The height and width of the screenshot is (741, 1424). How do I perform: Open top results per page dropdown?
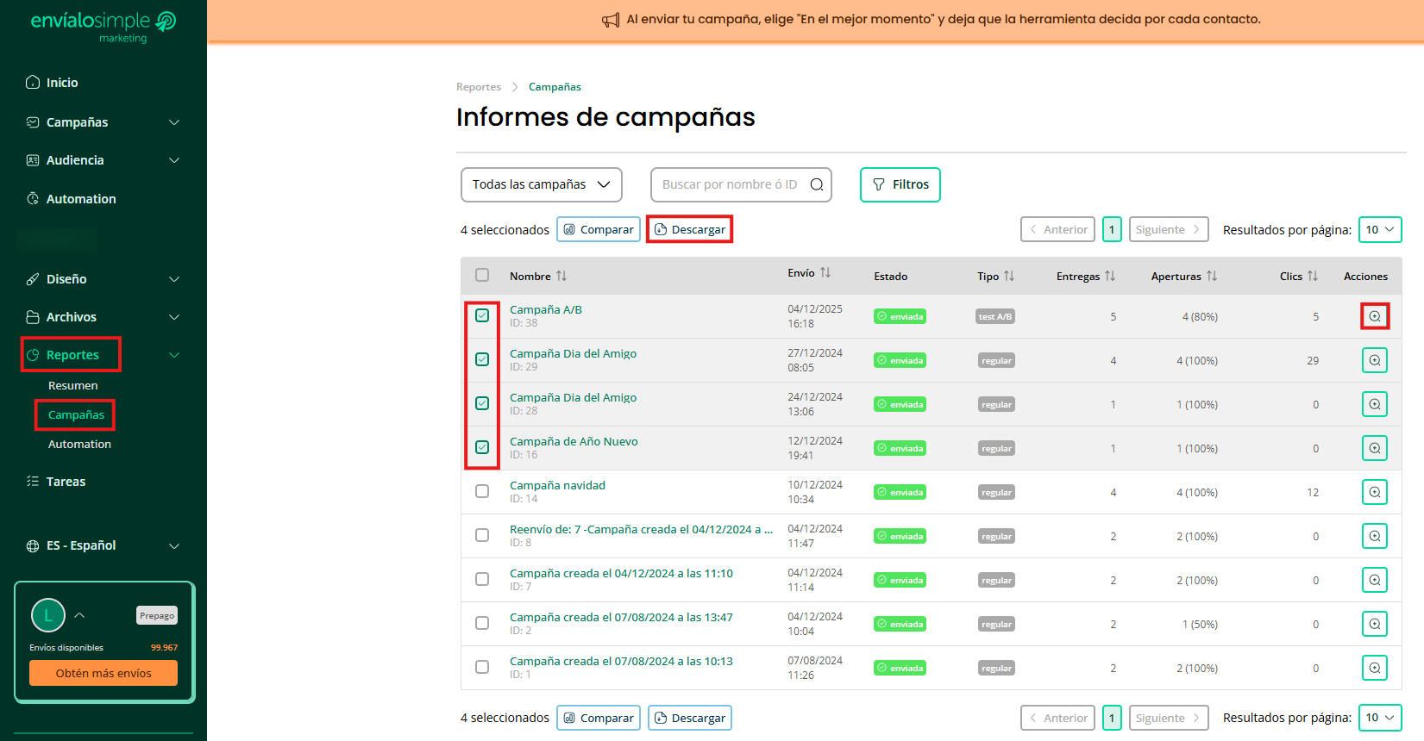coord(1380,230)
